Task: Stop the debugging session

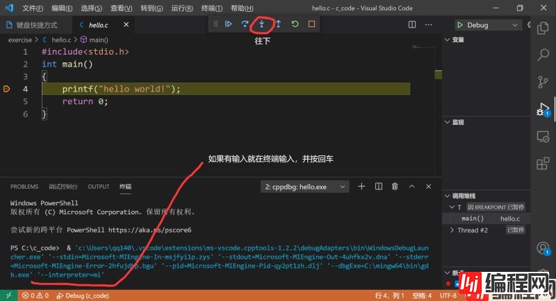Action: (x=311, y=24)
